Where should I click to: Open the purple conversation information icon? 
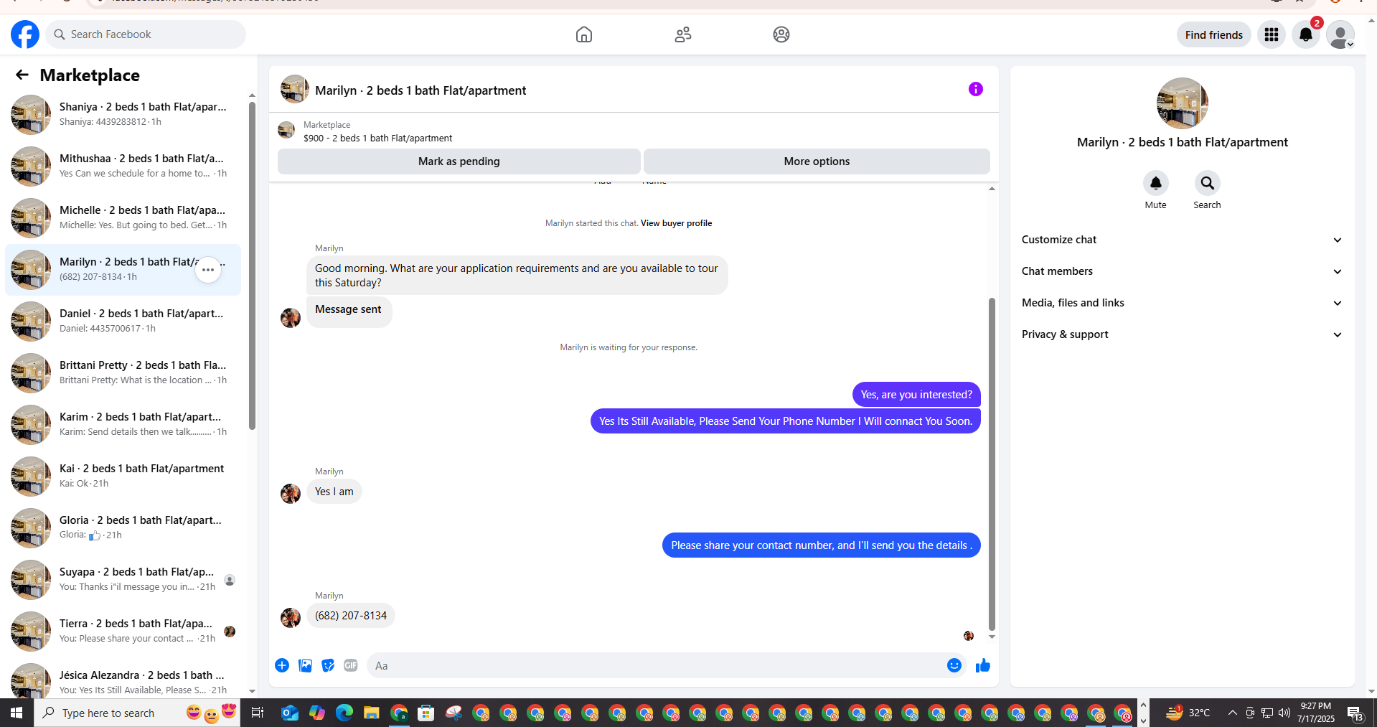coord(976,89)
